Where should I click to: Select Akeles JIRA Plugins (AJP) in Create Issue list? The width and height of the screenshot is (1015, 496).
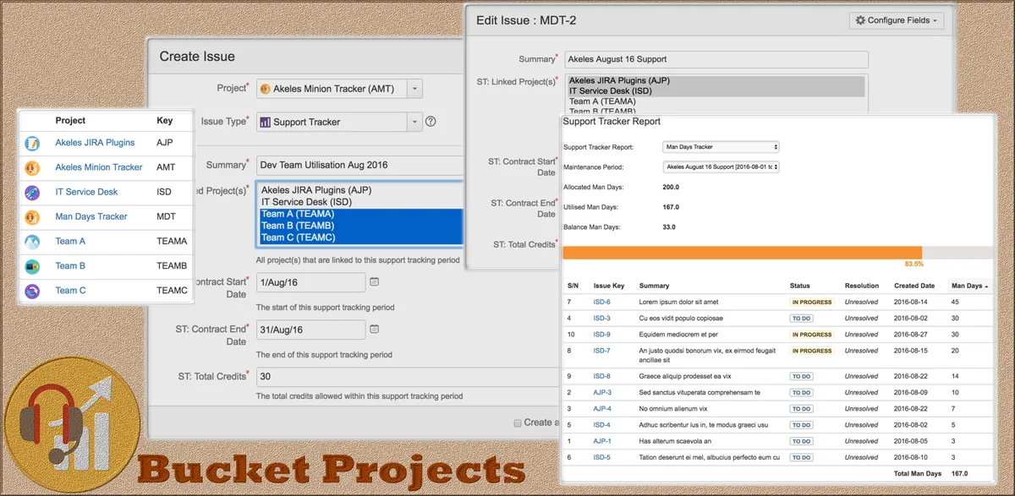359,190
